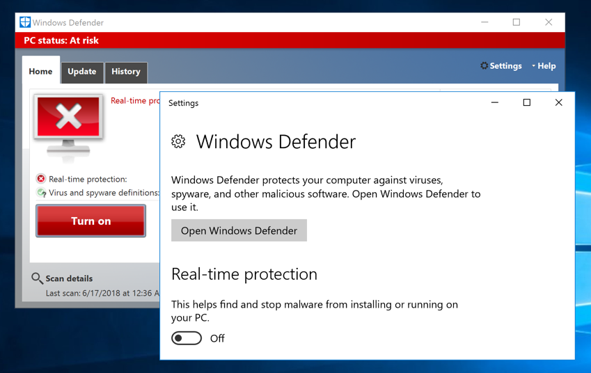591x373 pixels.
Task: Click the gear icon beside Windows Defender heading
Action: pyautogui.click(x=178, y=142)
